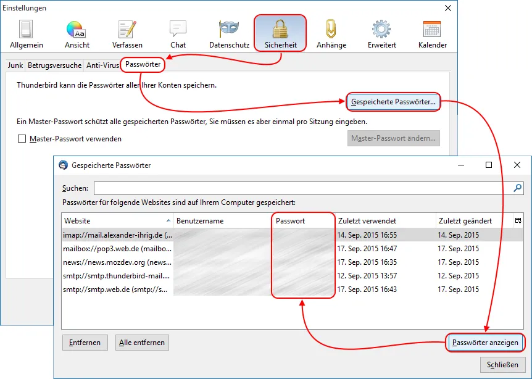The height and width of the screenshot is (379, 532).
Task: Open the Anhänge settings category
Action: coord(331,34)
